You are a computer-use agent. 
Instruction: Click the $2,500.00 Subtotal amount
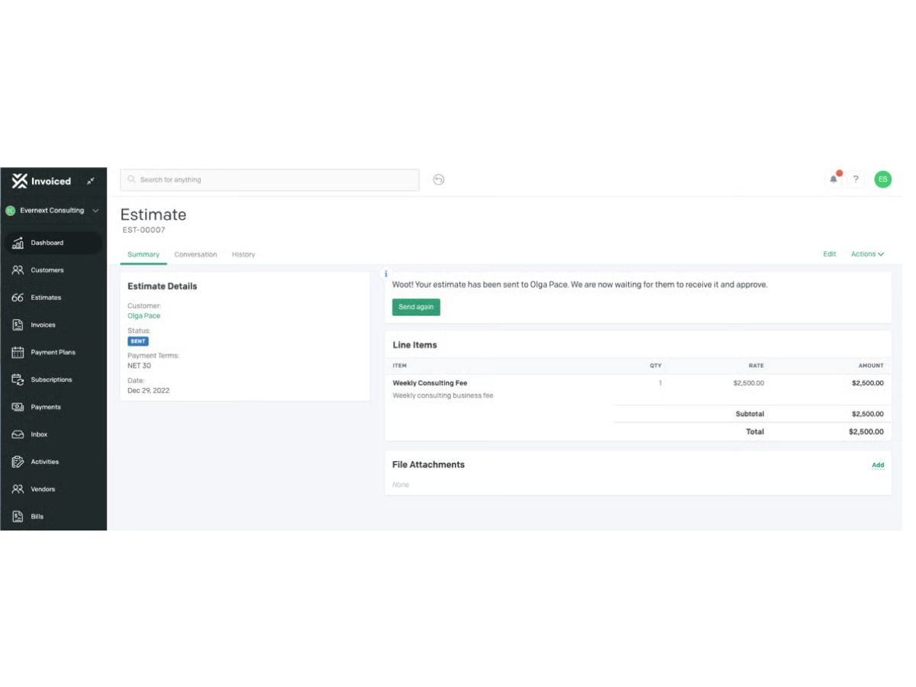point(867,414)
